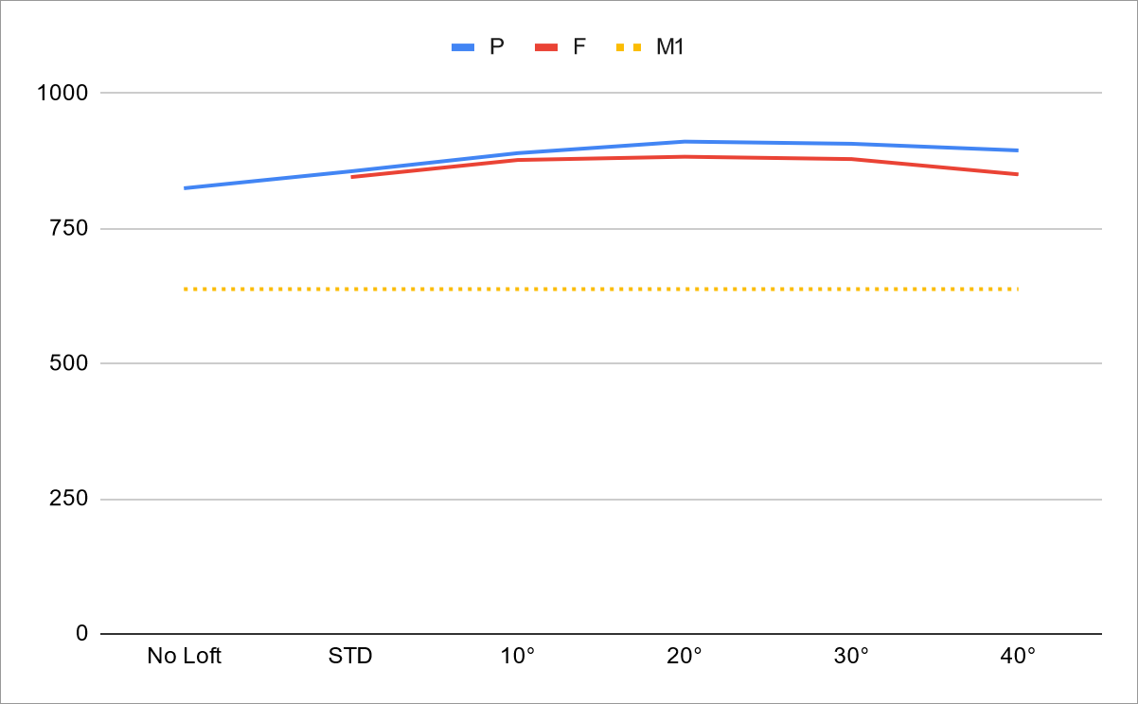Select the blue P data line
The image size is (1138, 704).
[x=601, y=148]
